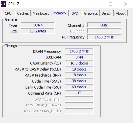Image resolution: width=133 pixels, height=123 pixels.
Task: Select the Mainboard tab
Action: click(41, 13)
